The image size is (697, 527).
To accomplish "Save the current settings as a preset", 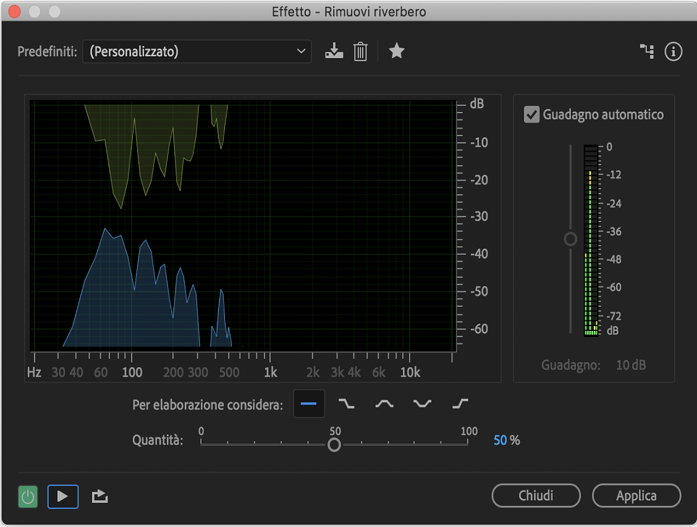I will (334, 51).
